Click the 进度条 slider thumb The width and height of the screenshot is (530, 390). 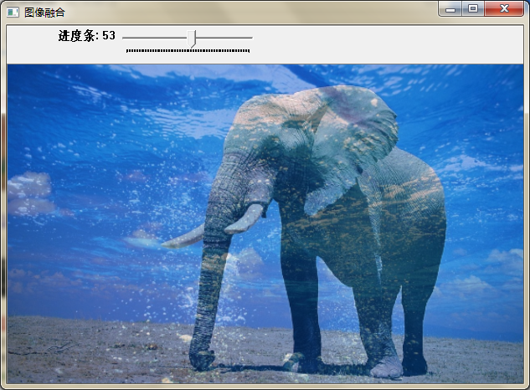click(192, 38)
